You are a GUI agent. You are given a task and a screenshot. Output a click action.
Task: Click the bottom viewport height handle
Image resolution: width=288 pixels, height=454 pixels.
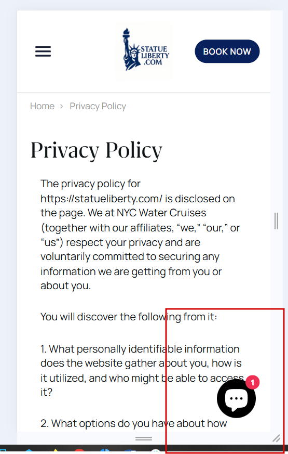point(144,438)
